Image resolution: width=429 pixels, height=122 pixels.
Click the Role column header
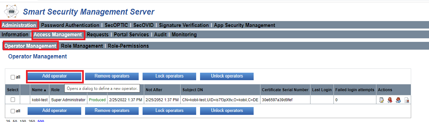click(x=56, y=90)
